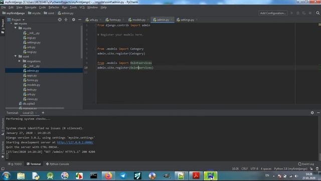Open the Event Log
This screenshot has height=181, width=321.
(x=306, y=164)
